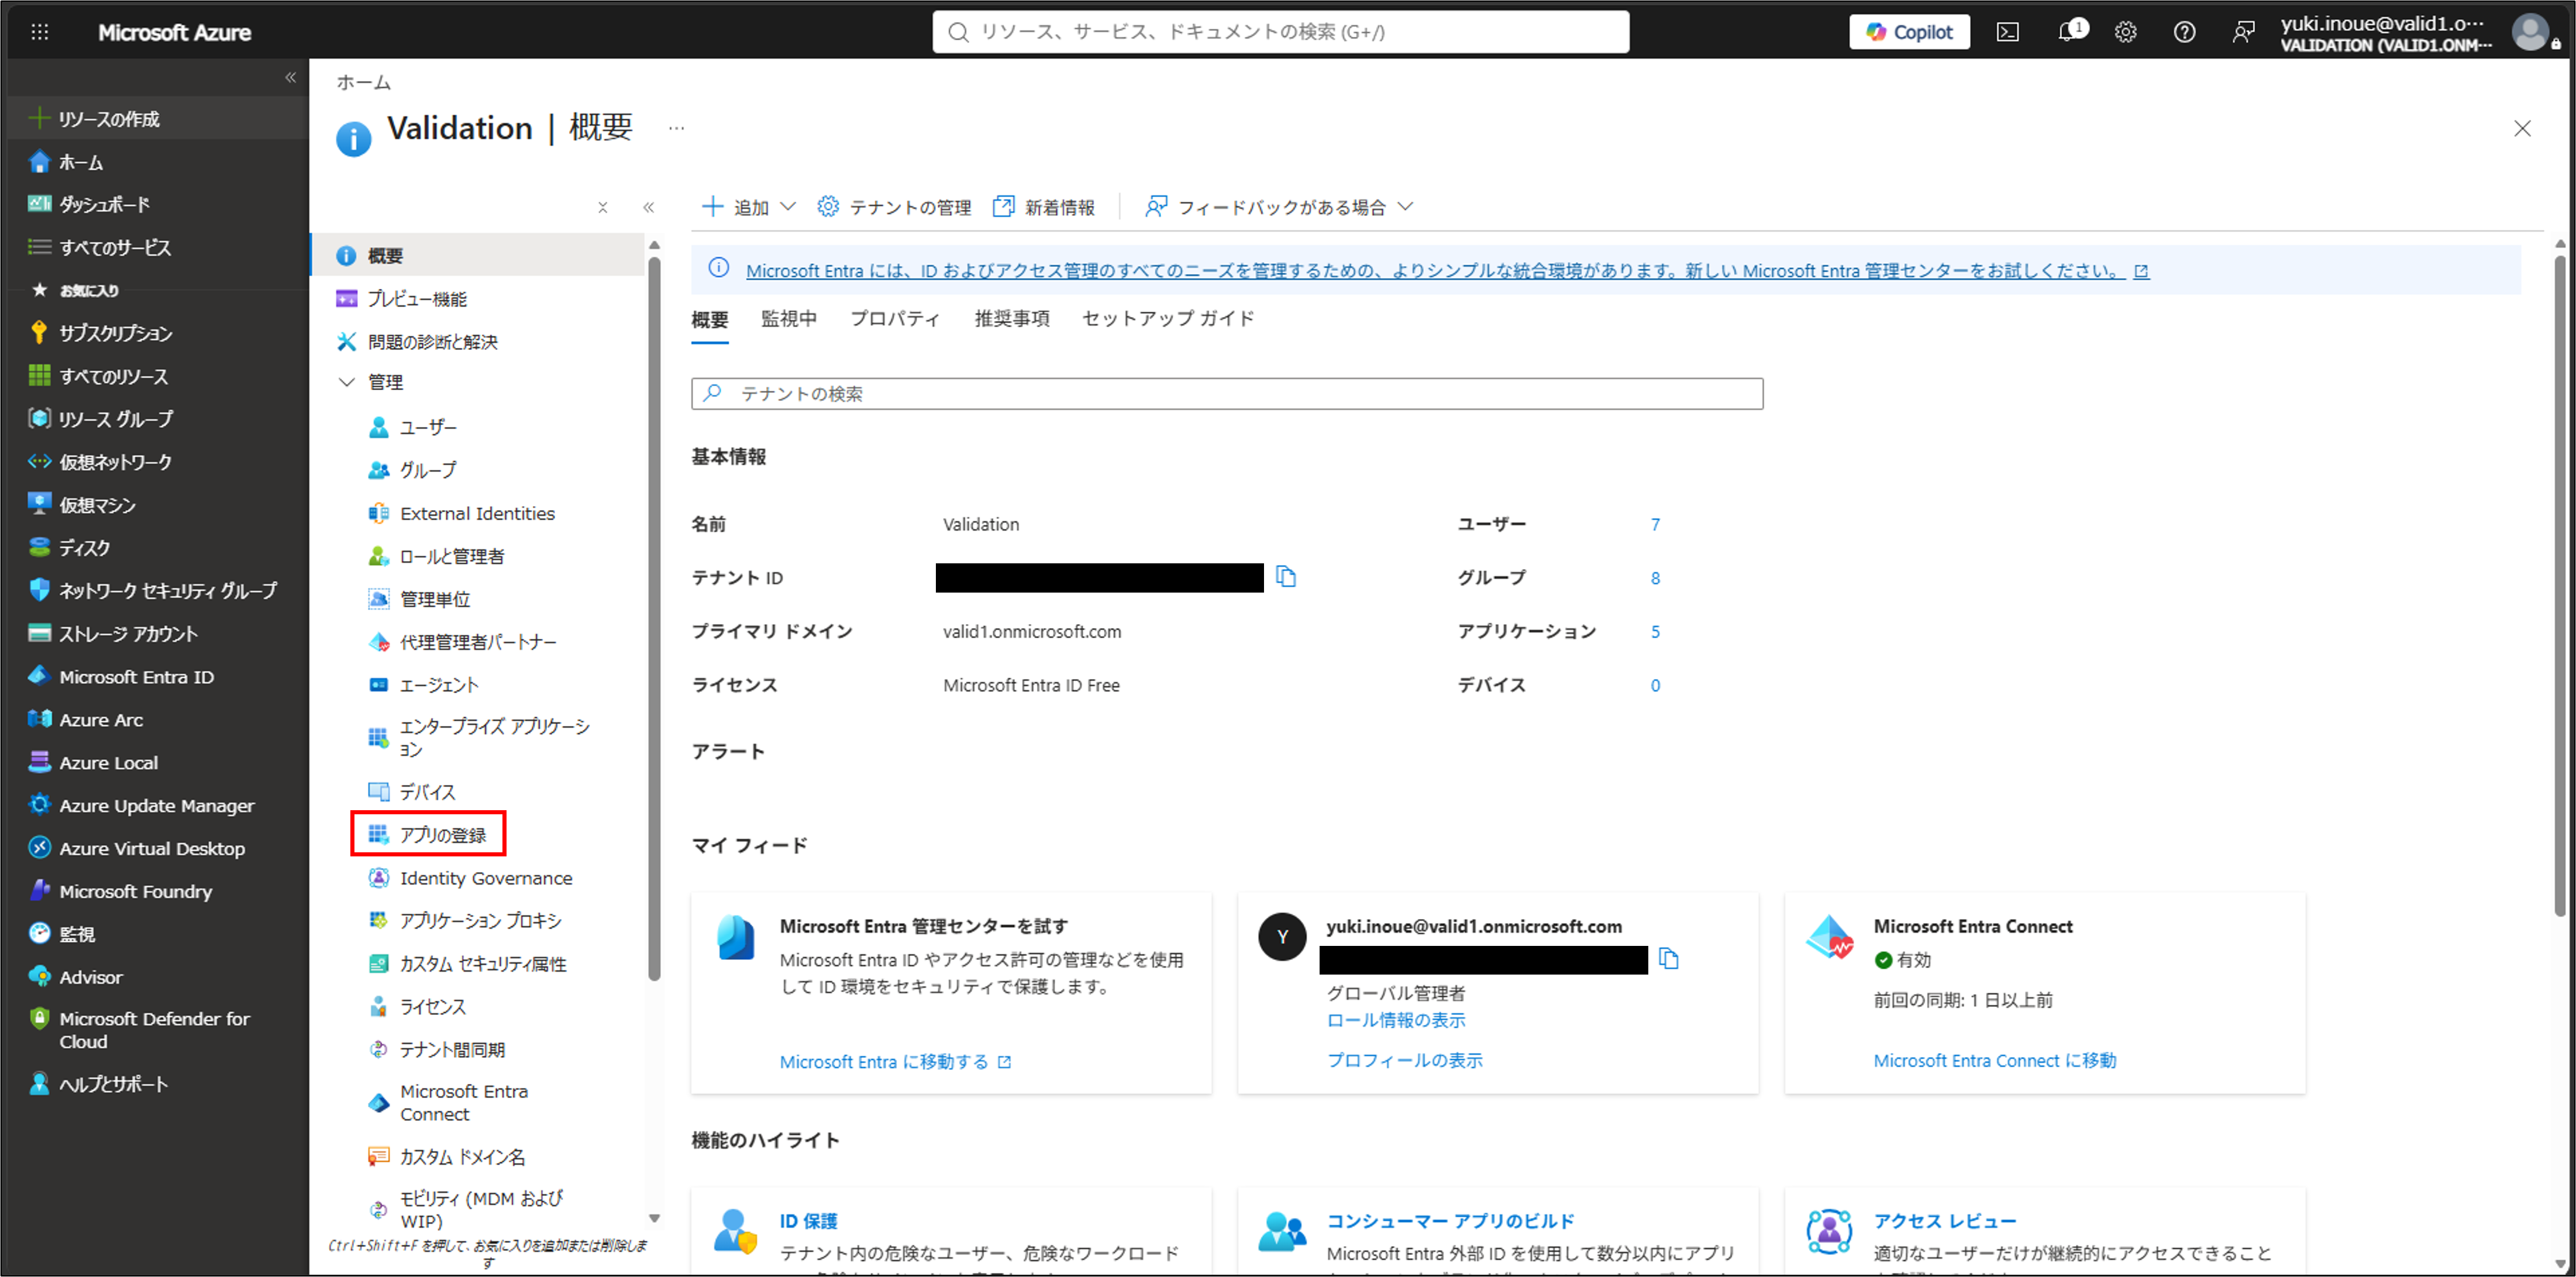Open the help question mark icon
Viewport: 2576px width, 1277px height.
click(2184, 32)
